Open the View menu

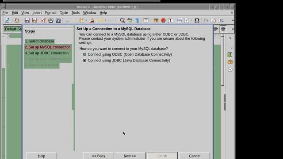coord(25,13)
